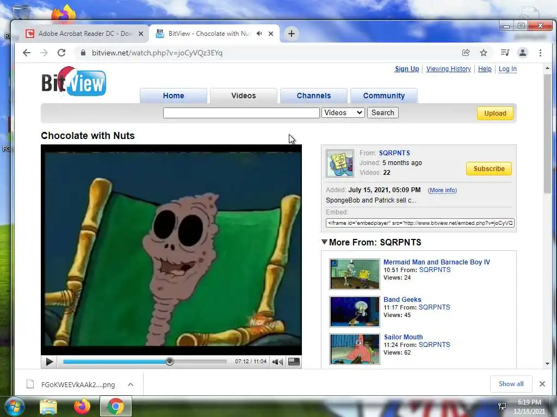Bookmark this page with the star icon
This screenshot has height=417, width=557.
[484, 53]
